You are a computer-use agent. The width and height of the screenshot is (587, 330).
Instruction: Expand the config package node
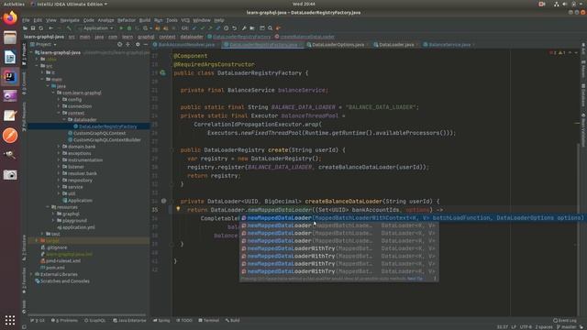click(x=59, y=100)
